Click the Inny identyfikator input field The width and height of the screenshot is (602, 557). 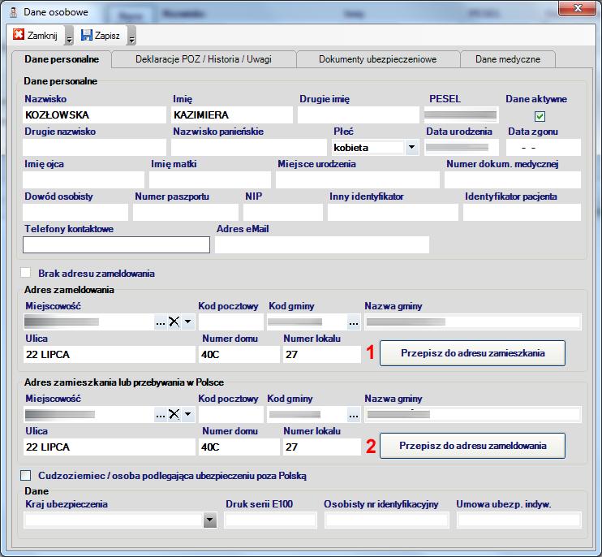click(393, 212)
